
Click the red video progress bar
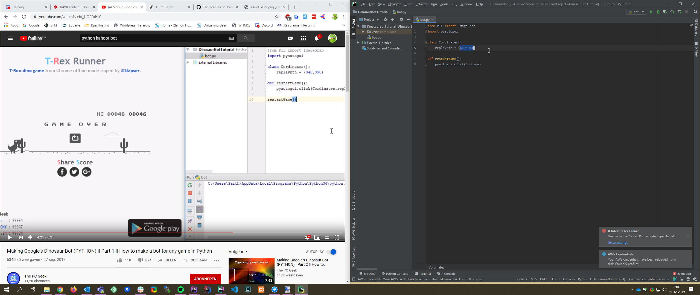click(118, 232)
